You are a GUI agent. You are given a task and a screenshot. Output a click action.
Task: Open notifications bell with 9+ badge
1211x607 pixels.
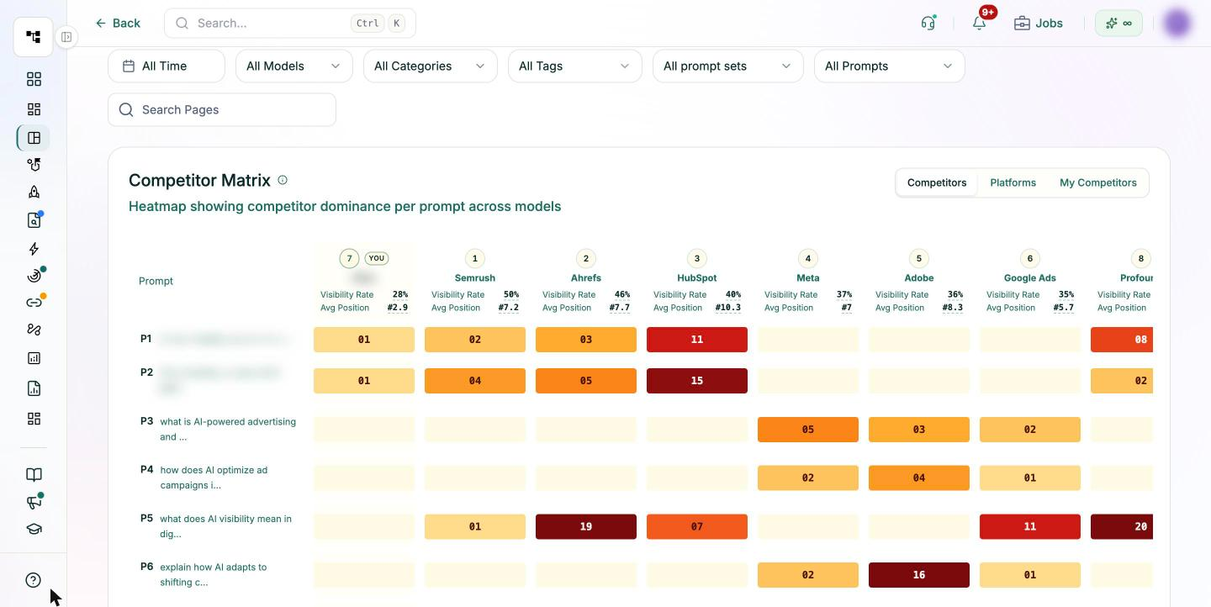coord(980,23)
